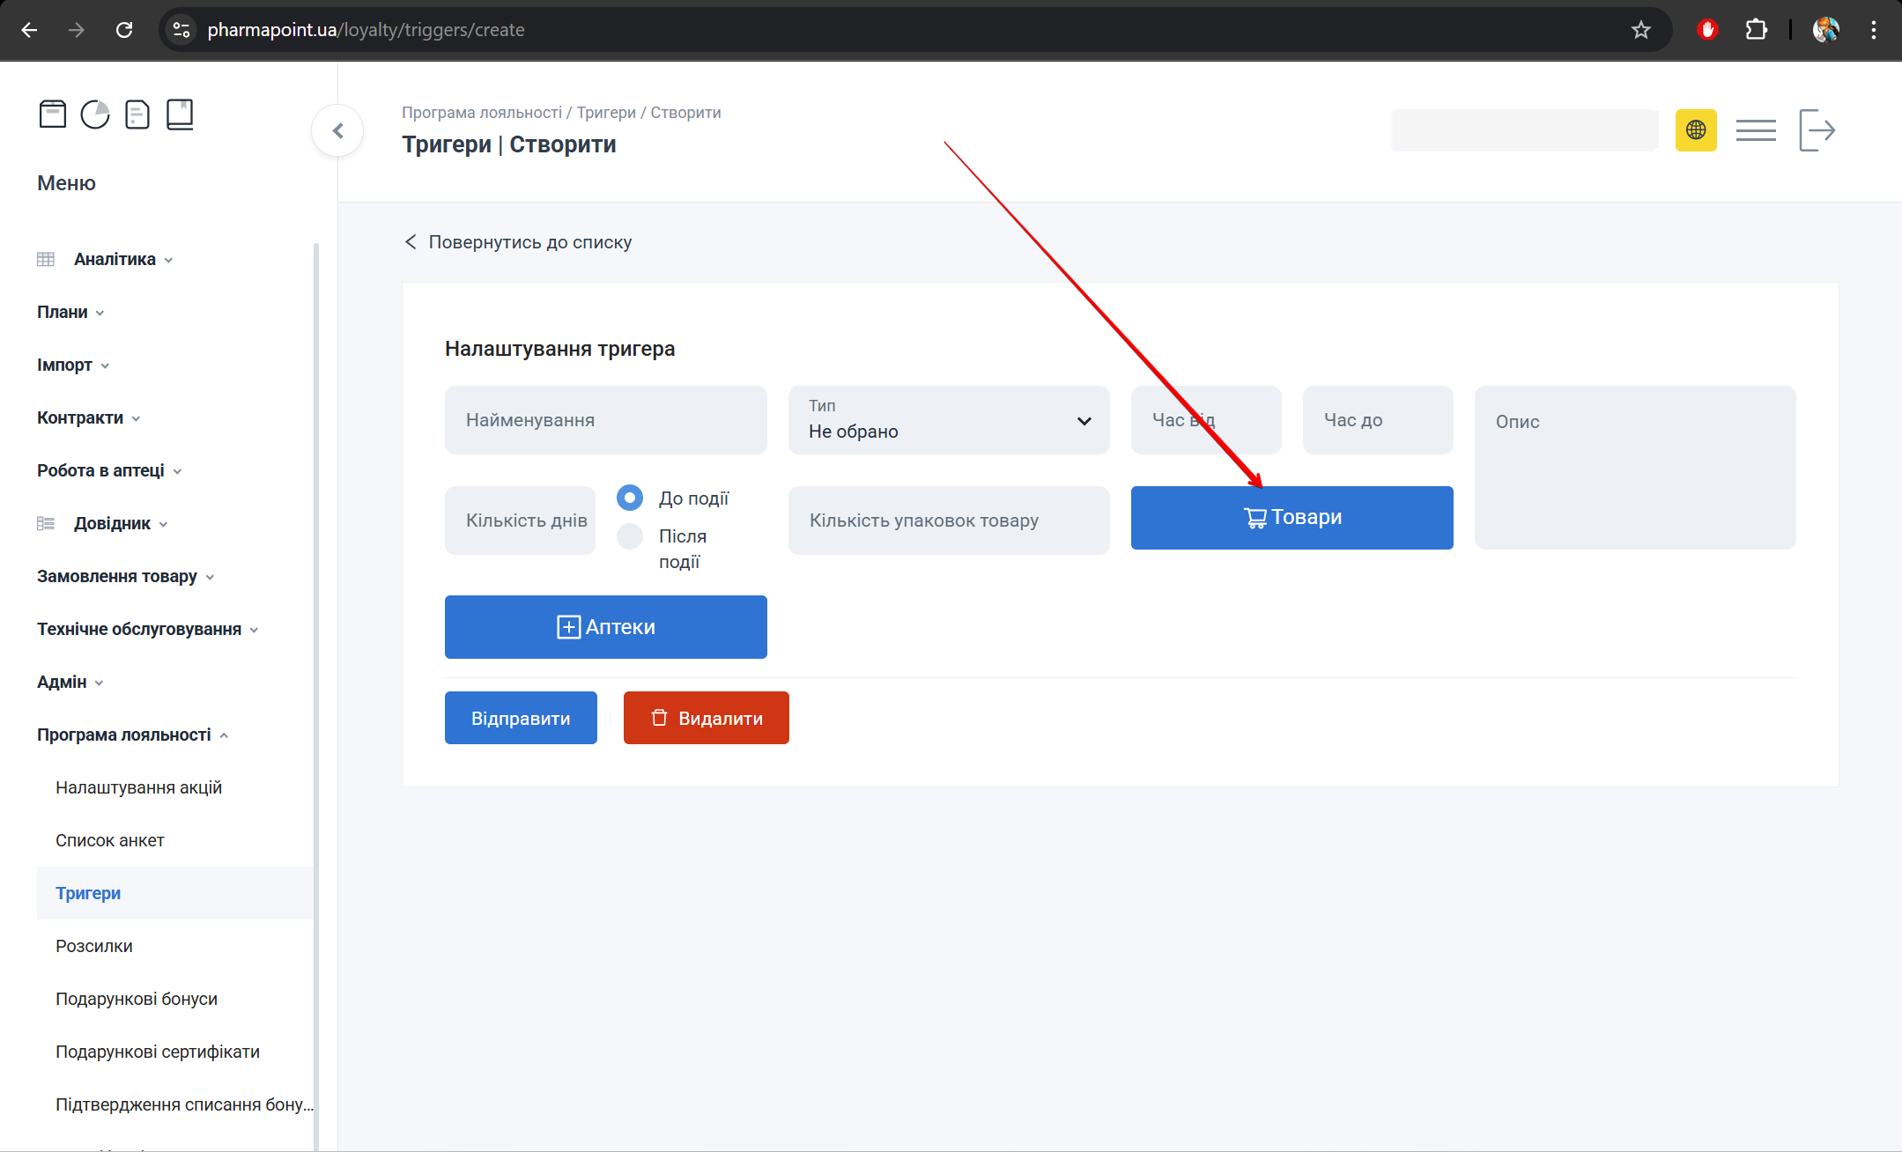Expand the 'Аналітика' menu section
The width and height of the screenshot is (1902, 1152).
(x=115, y=259)
